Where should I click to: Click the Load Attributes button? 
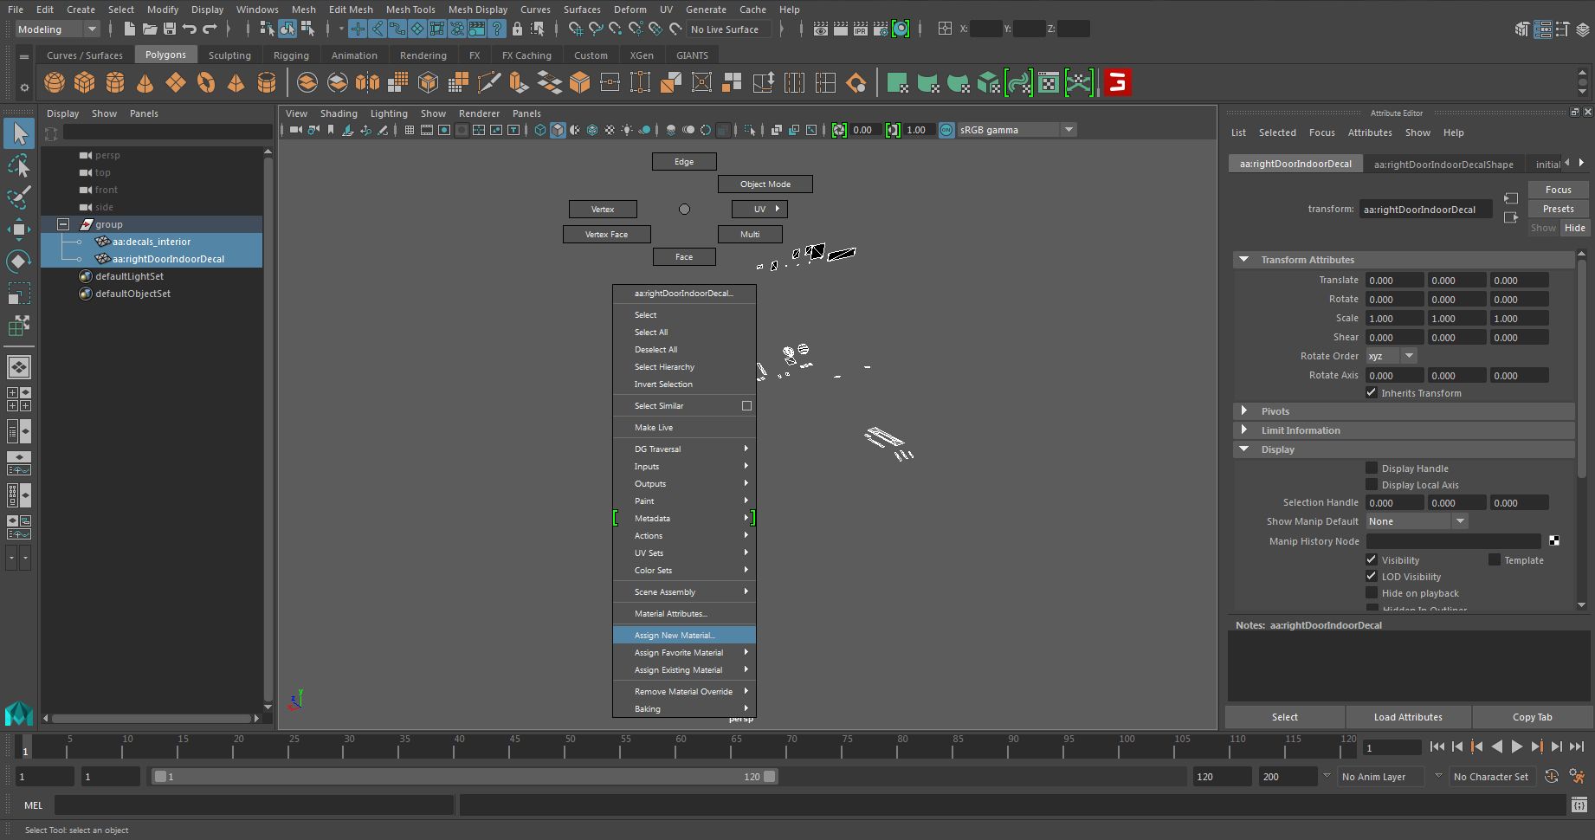click(x=1408, y=717)
